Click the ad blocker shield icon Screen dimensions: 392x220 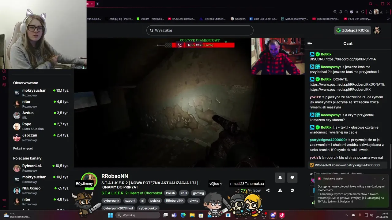click(x=352, y=12)
